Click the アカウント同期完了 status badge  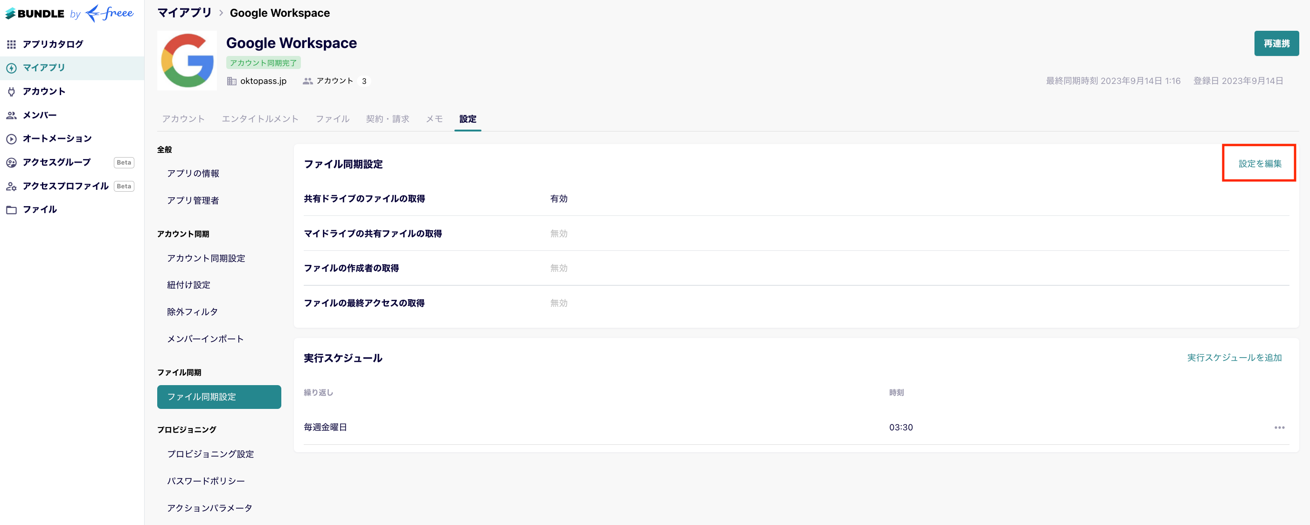pos(264,62)
